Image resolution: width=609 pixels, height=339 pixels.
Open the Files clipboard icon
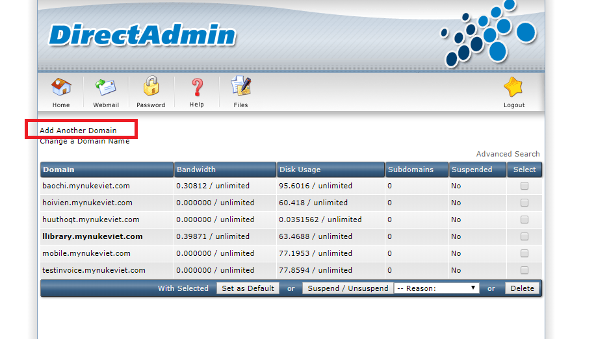tap(240, 87)
